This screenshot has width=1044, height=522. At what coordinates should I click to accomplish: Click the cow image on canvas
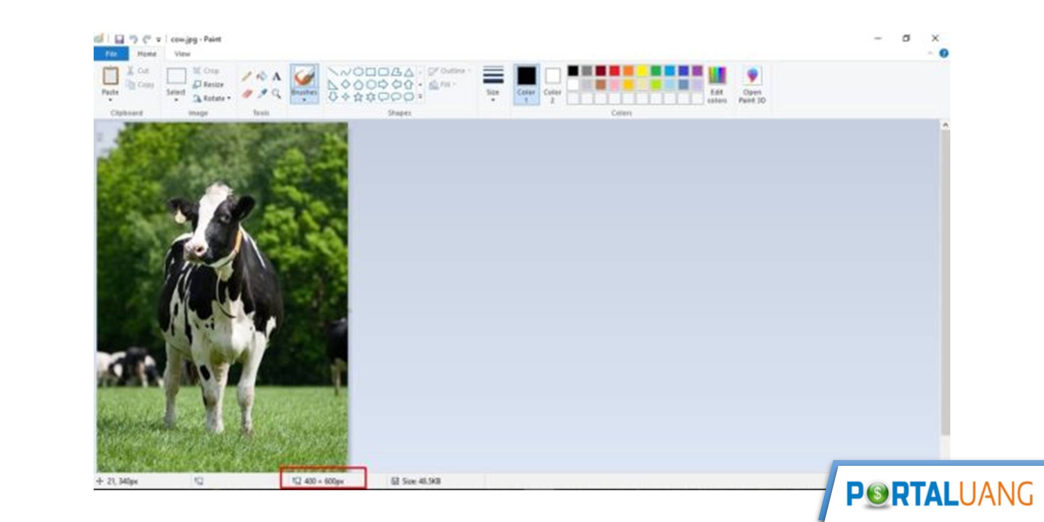point(222,297)
